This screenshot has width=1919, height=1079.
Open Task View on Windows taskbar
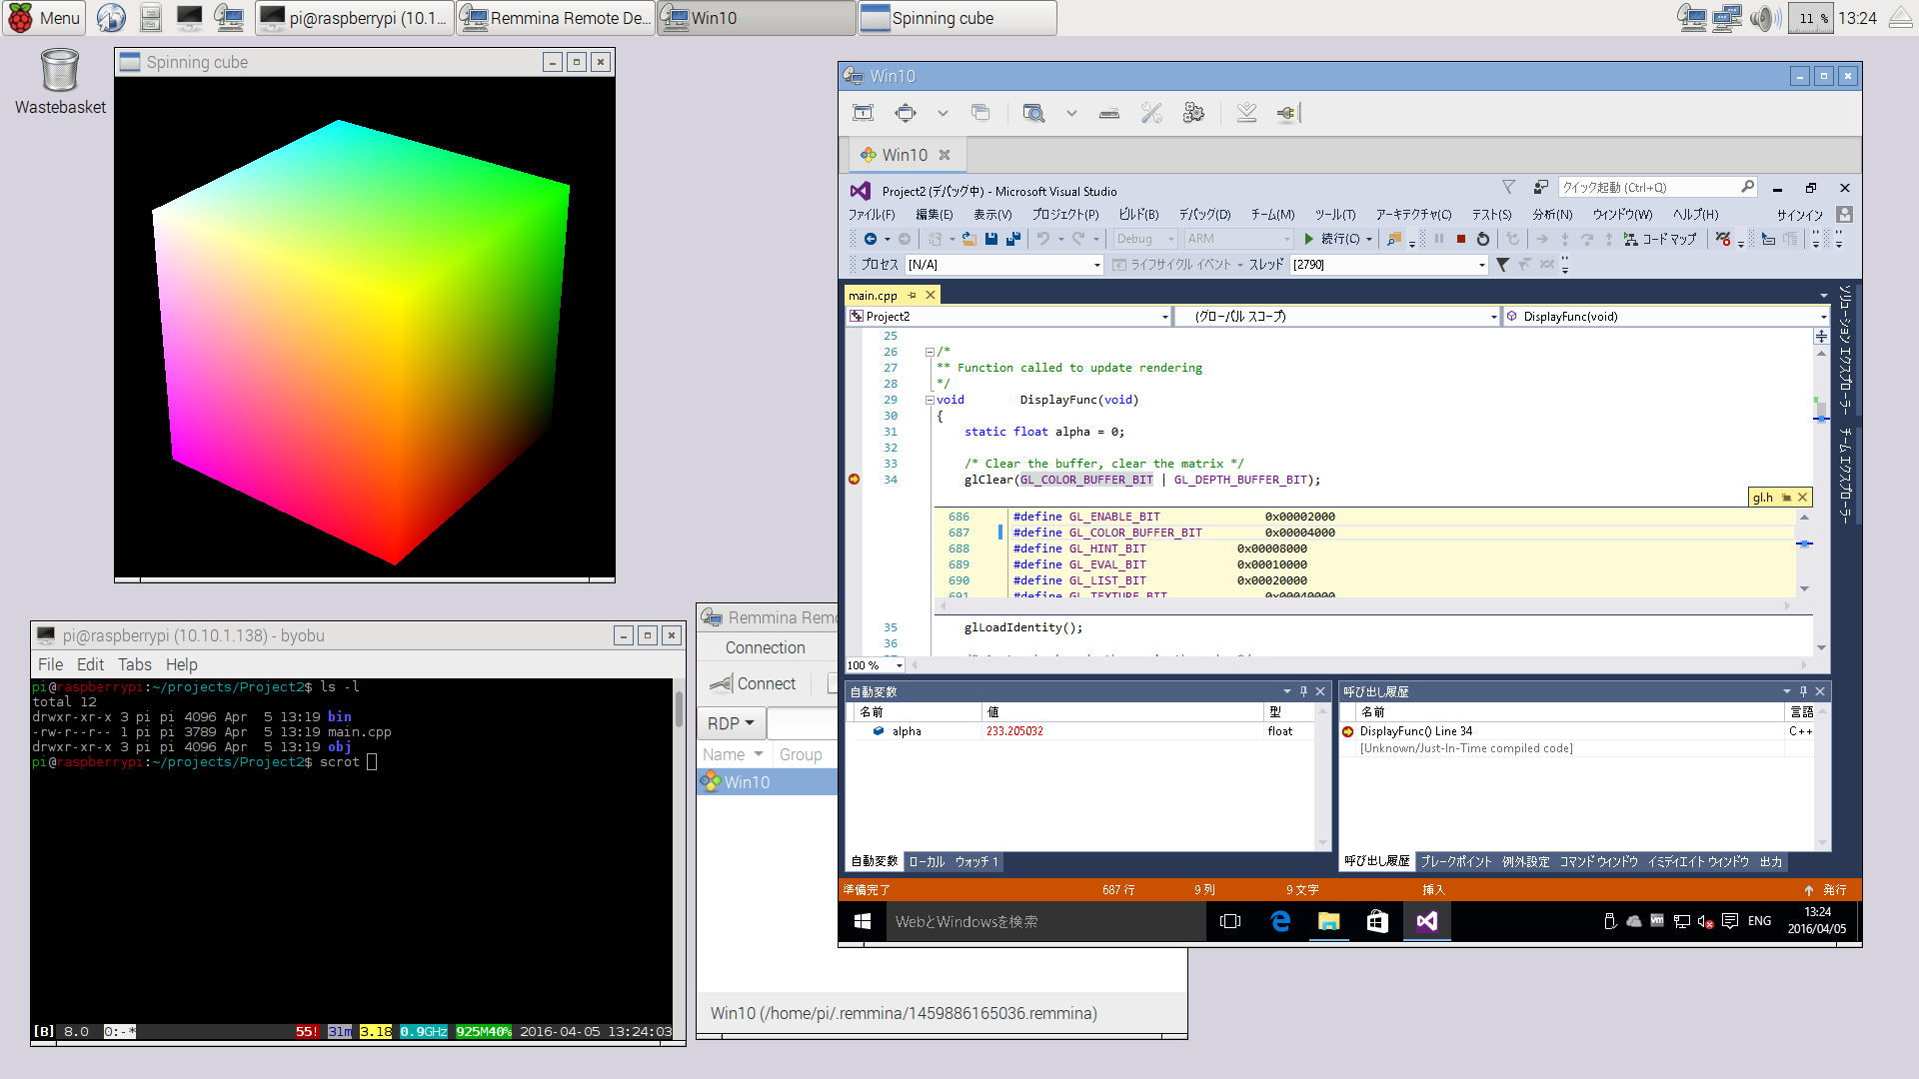point(1230,921)
